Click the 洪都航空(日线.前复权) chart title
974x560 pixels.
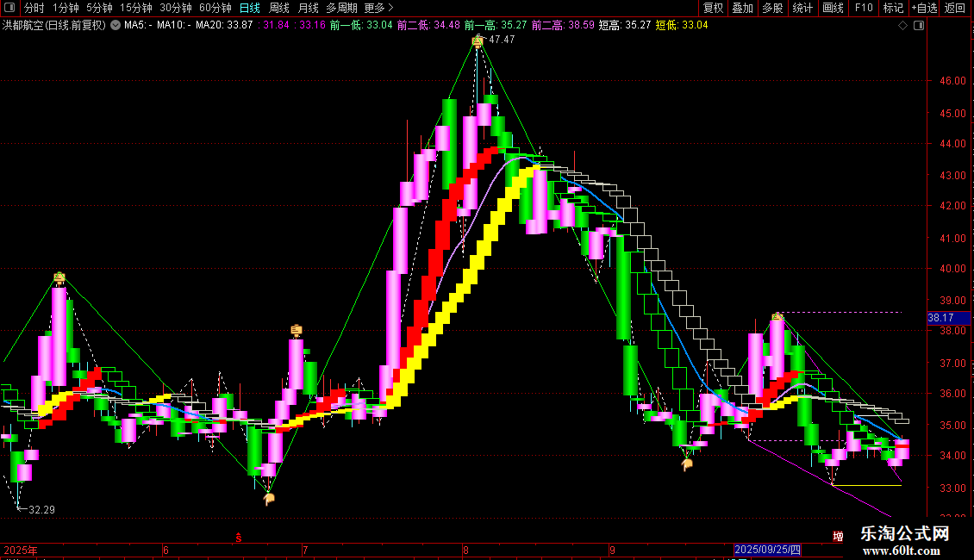tap(54, 25)
